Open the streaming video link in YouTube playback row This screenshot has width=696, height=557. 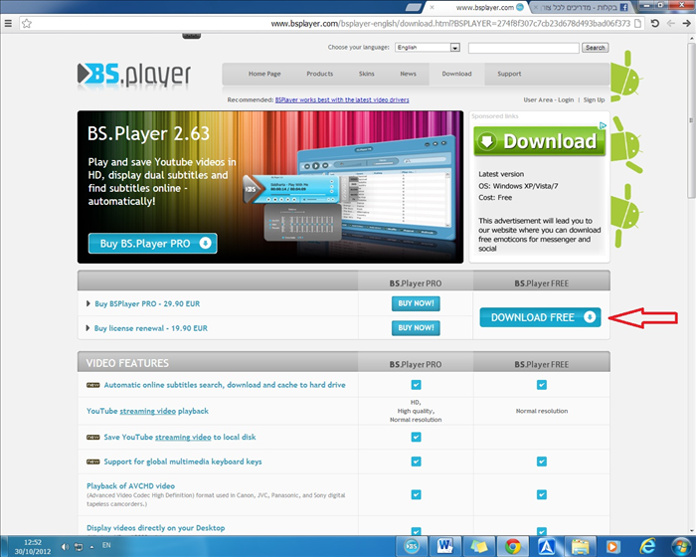(148, 412)
